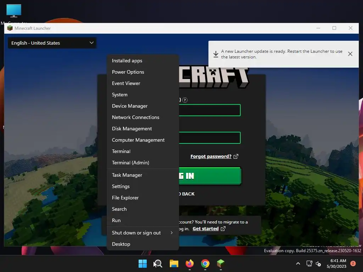Click the question mark help icon

click(x=185, y=100)
